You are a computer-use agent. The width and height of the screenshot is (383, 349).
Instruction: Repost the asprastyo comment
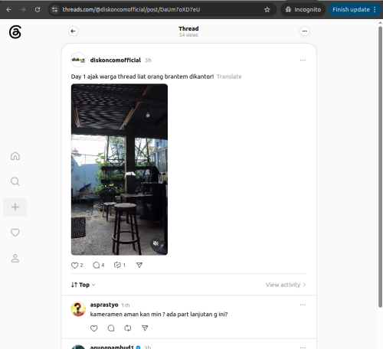128,328
